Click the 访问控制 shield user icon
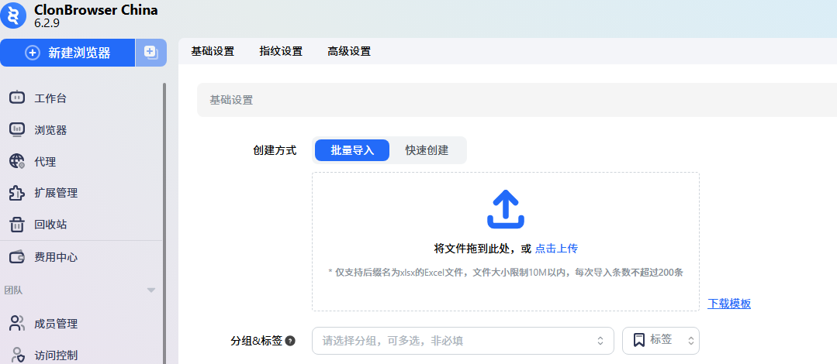 tap(18, 355)
